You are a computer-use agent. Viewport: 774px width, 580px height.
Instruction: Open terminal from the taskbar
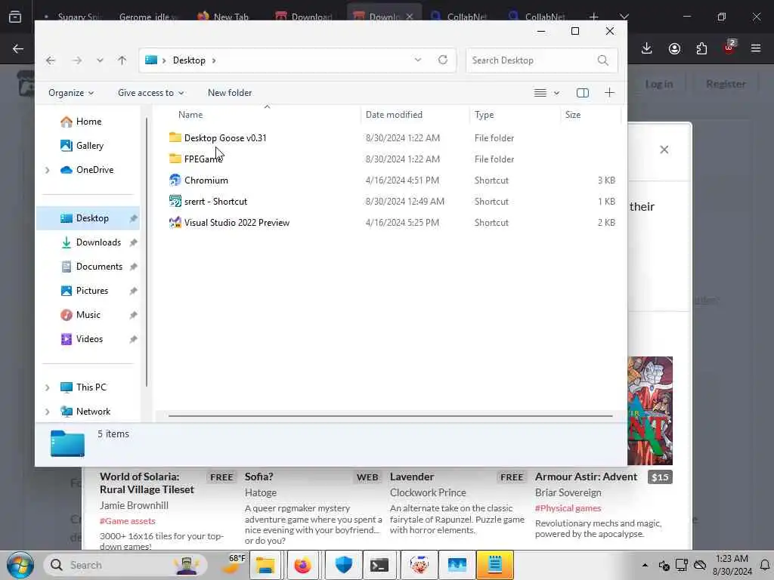pos(379,565)
